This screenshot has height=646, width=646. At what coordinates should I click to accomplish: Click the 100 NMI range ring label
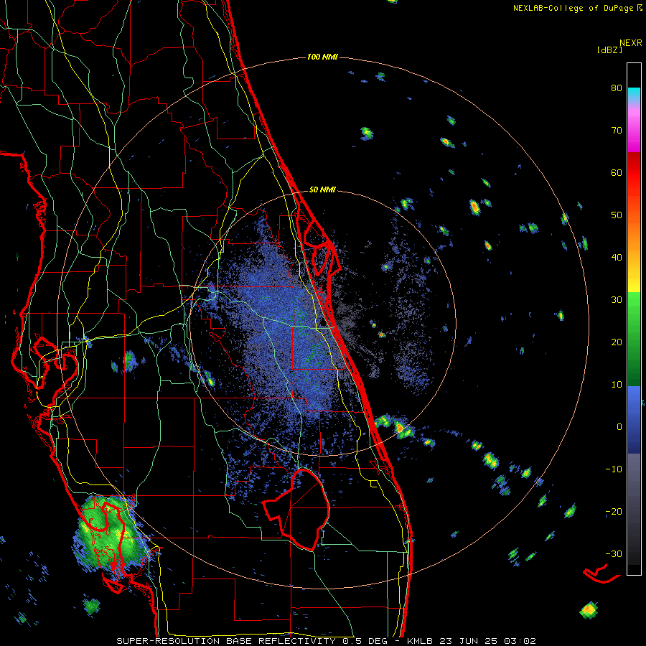(x=322, y=57)
